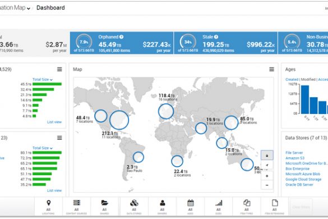The height and width of the screenshot is (219, 328).
Task: Click the 85.0 TB map bubble over China
Action: [x=231, y=123]
